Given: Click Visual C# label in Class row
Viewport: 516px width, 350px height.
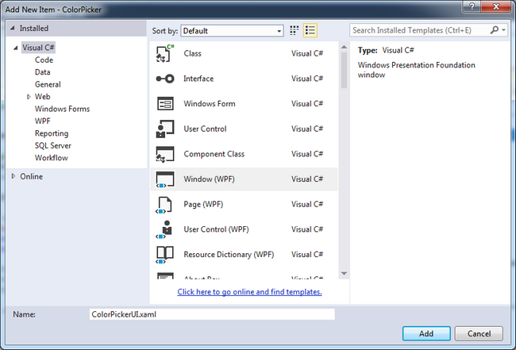Looking at the screenshot, I should [307, 54].
